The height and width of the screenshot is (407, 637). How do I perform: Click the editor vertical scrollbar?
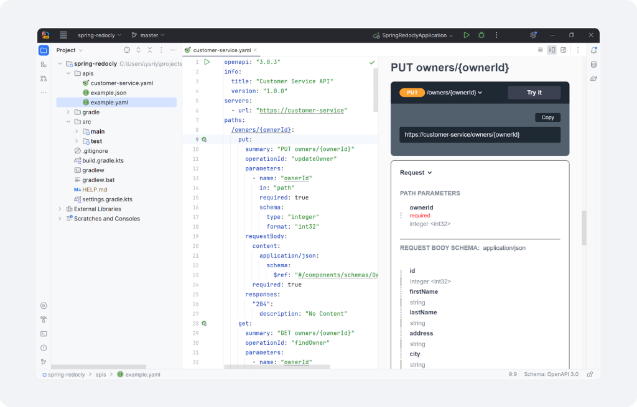tap(376, 90)
